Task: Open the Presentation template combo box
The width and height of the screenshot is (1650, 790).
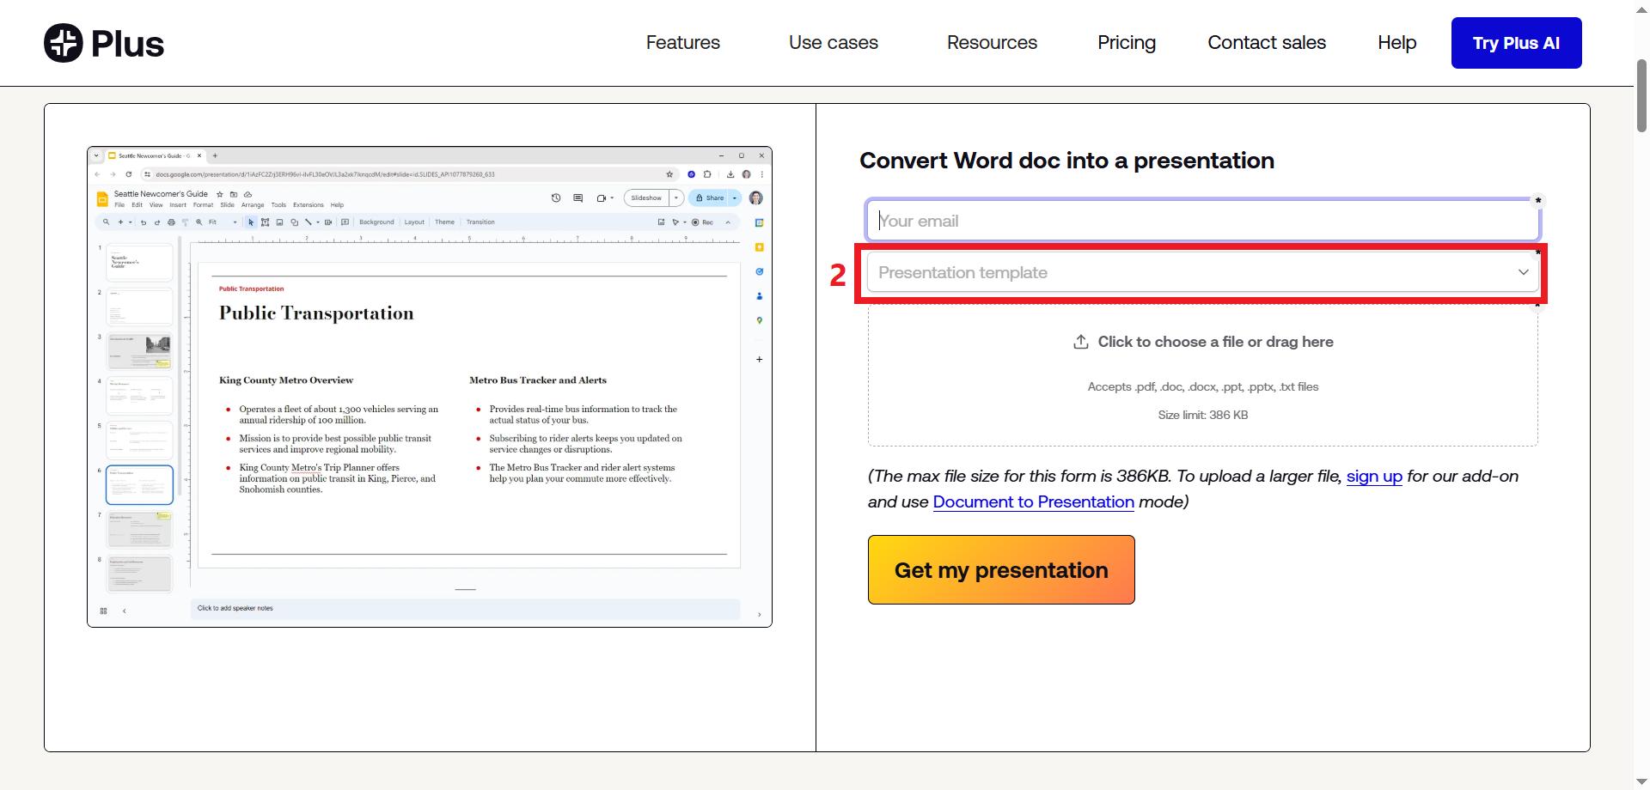Action: 1202,272
